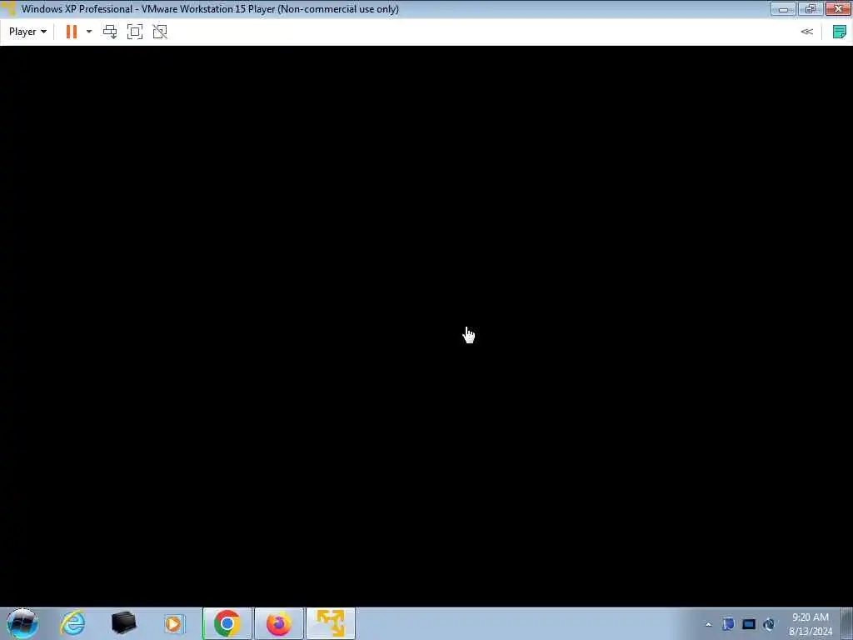Open the Player menu

pos(27,32)
